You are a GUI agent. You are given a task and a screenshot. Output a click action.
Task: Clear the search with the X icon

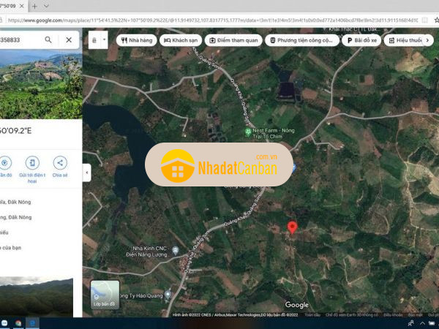(69, 39)
